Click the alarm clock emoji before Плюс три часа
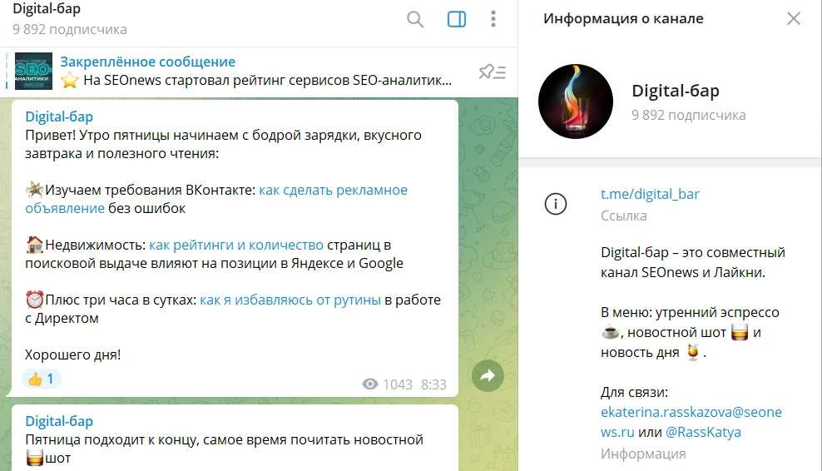 [x=35, y=300]
